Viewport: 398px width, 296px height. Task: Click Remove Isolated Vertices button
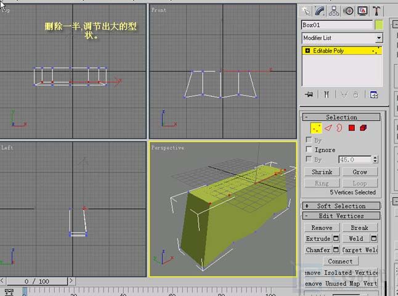coord(341,273)
